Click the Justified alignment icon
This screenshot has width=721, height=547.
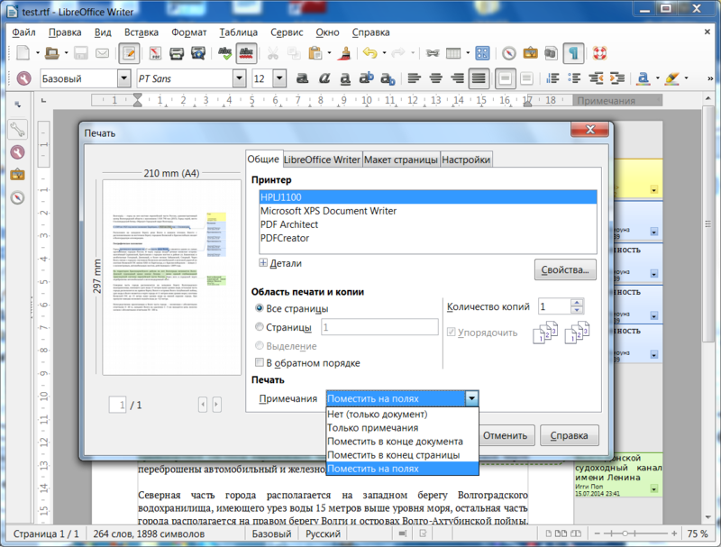tap(479, 79)
